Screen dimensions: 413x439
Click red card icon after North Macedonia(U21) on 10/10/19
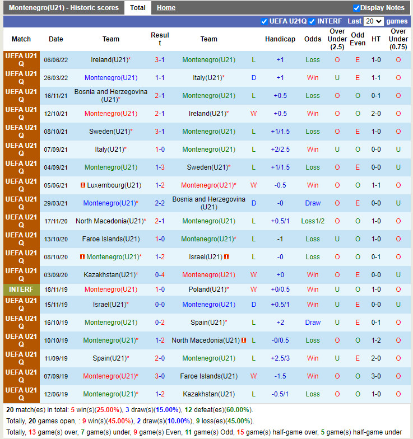pyautogui.click(x=244, y=340)
